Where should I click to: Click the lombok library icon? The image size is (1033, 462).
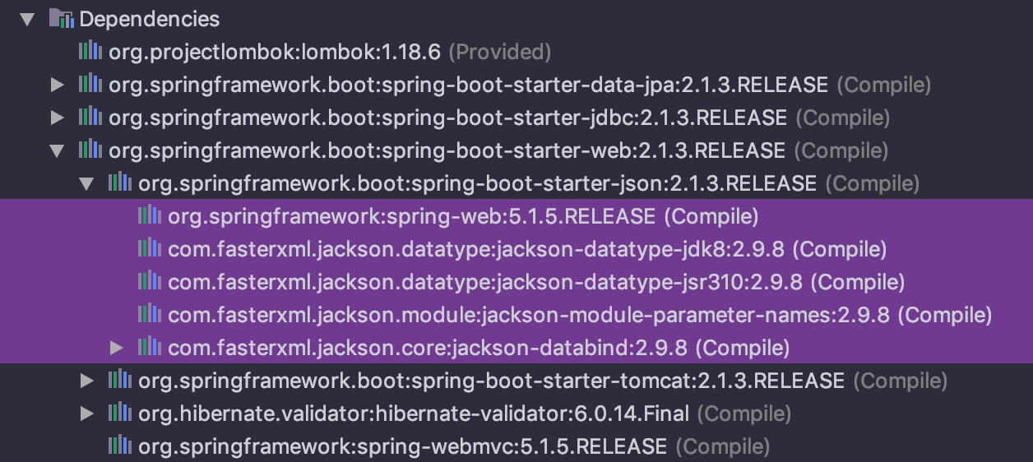(90, 52)
